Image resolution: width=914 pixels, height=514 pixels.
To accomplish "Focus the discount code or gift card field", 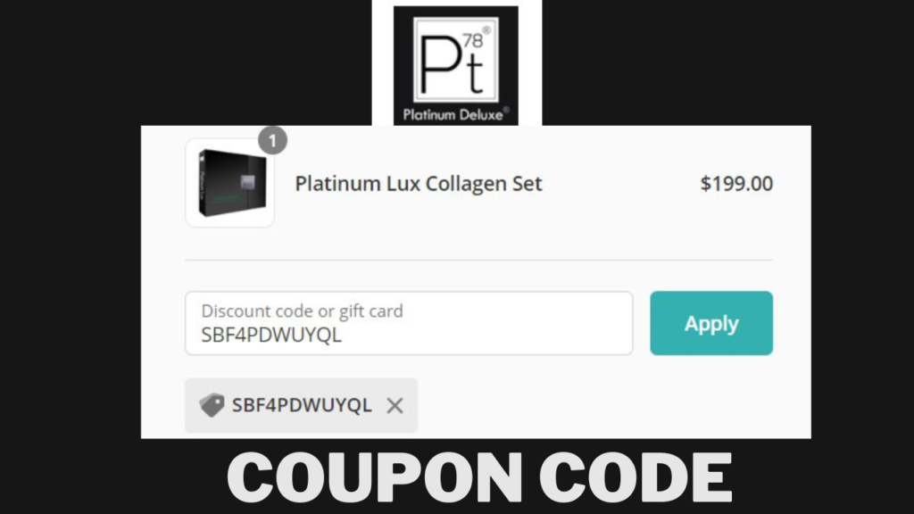I will coord(409,323).
